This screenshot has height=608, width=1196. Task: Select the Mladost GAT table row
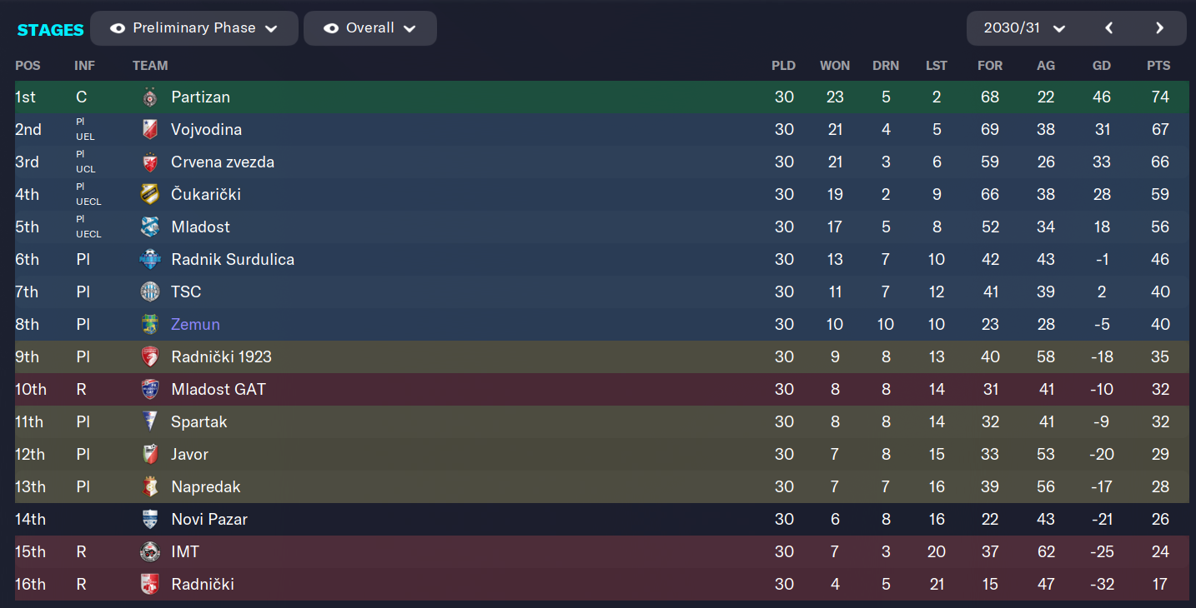[602, 390]
